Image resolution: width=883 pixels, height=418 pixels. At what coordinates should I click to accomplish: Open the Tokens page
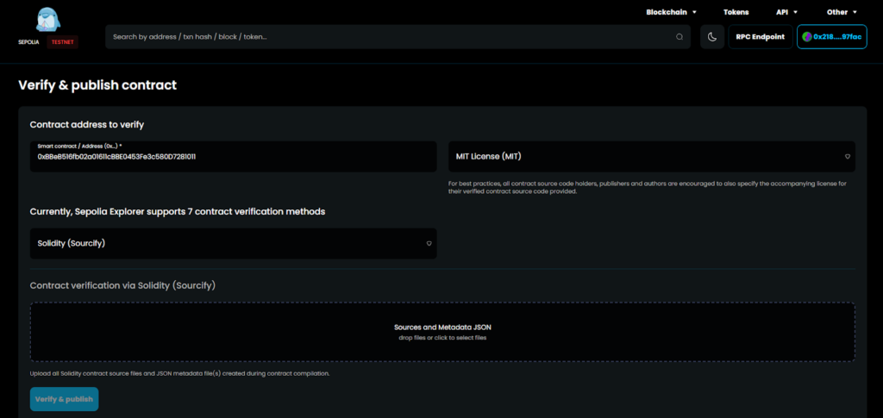pyautogui.click(x=736, y=12)
